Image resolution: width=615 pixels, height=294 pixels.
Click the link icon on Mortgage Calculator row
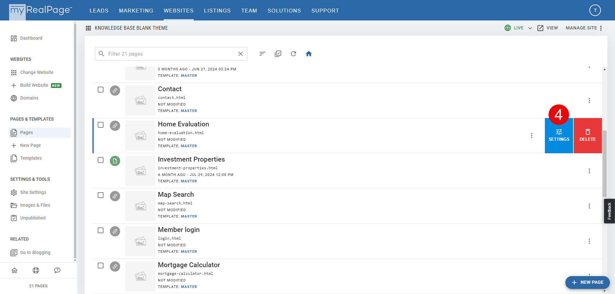coord(115,266)
